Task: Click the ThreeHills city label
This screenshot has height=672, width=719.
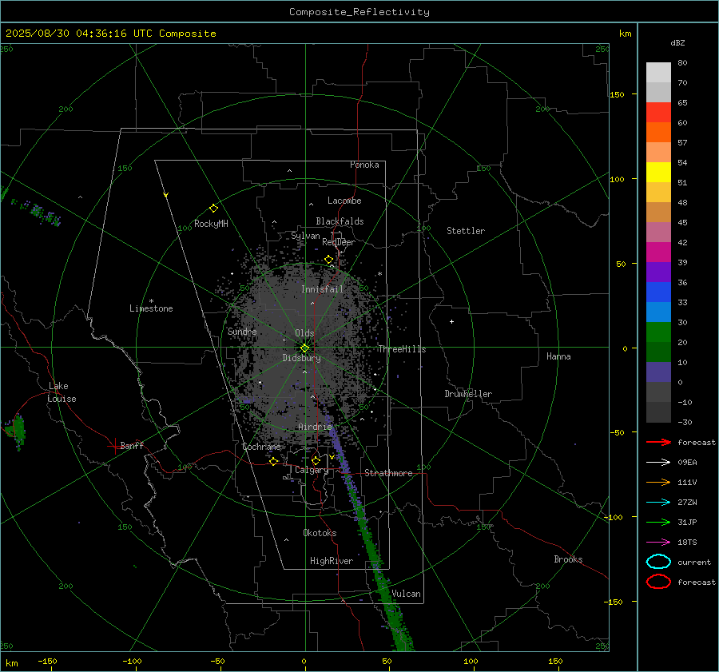Action: pos(402,349)
